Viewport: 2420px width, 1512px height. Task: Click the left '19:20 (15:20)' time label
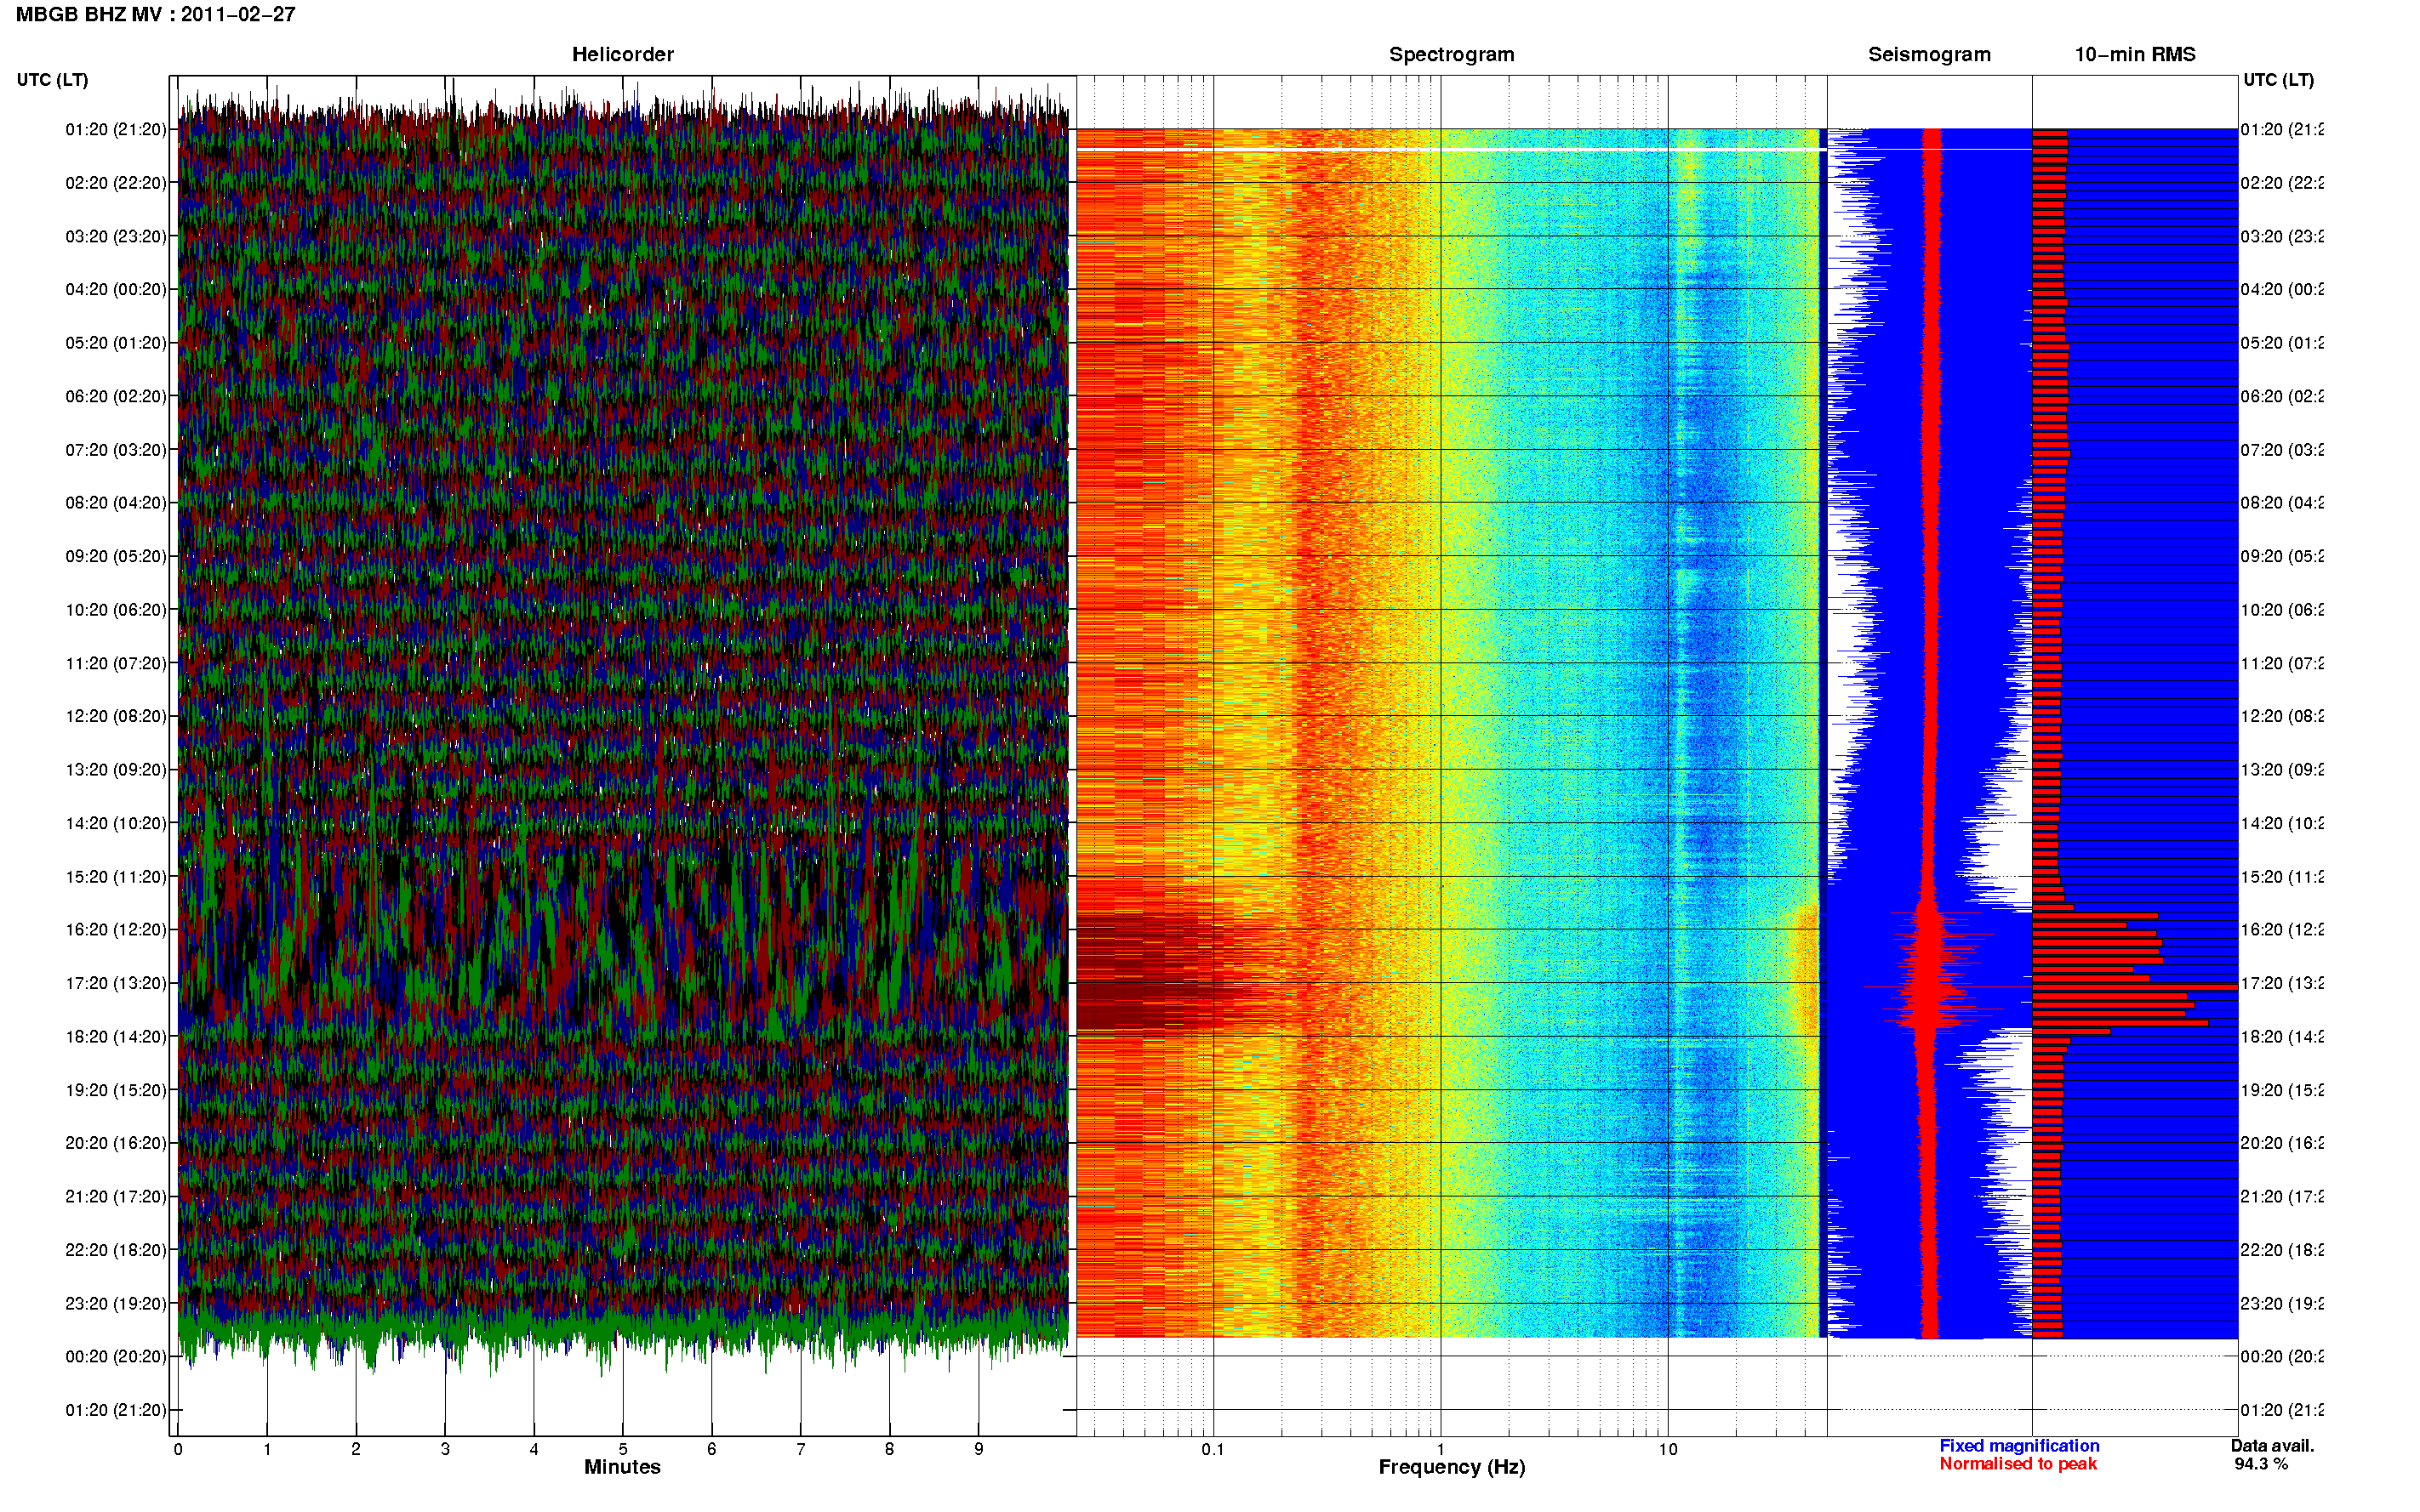pos(116,1090)
